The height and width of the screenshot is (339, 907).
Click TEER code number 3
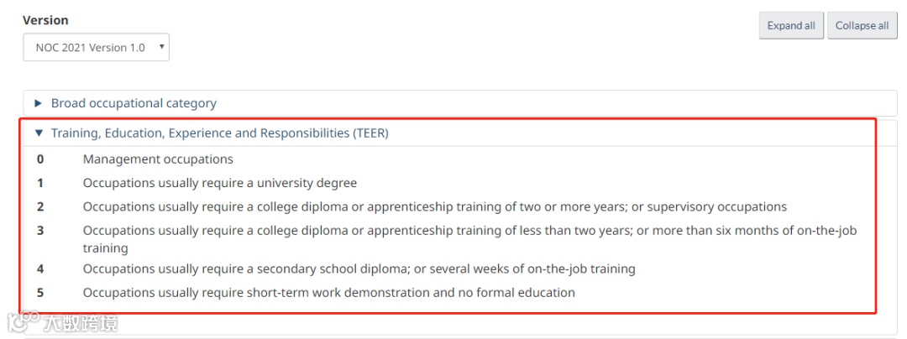click(40, 230)
